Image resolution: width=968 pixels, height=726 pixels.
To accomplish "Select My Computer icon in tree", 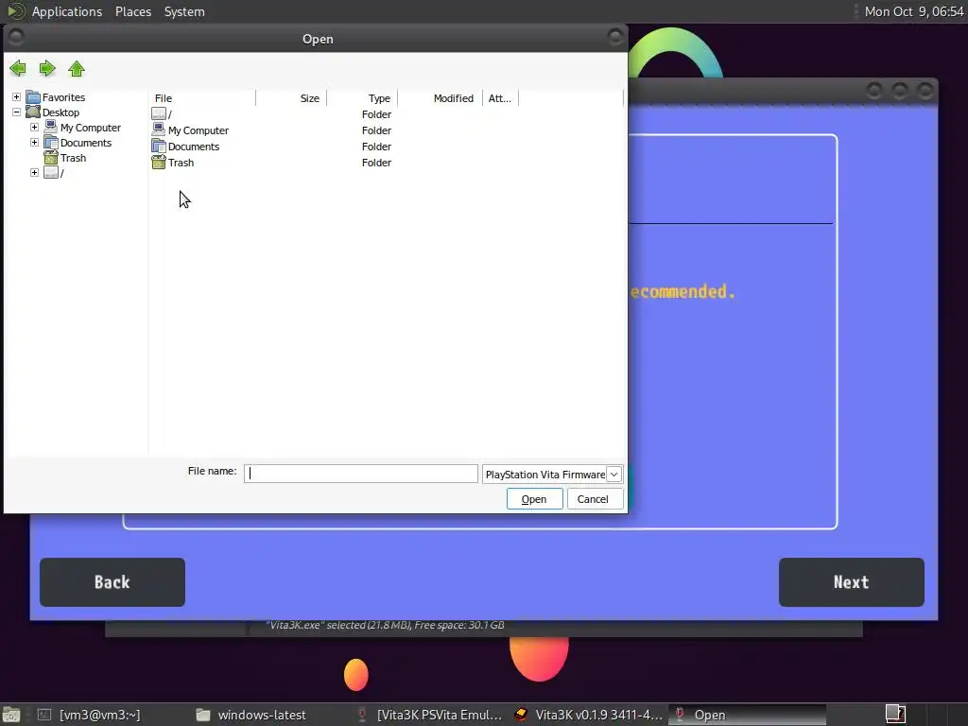I will coord(51,128).
